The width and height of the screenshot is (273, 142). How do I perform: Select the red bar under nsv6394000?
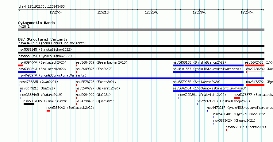click(20, 65)
